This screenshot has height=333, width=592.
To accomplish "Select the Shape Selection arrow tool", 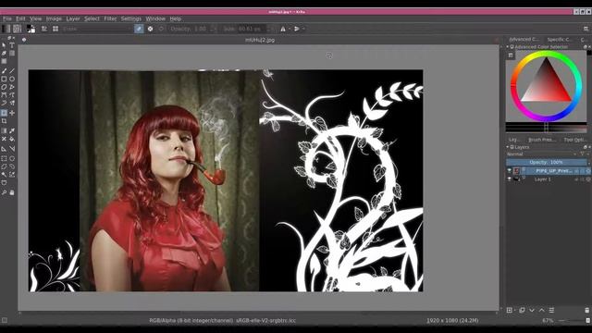I will 4,45.
